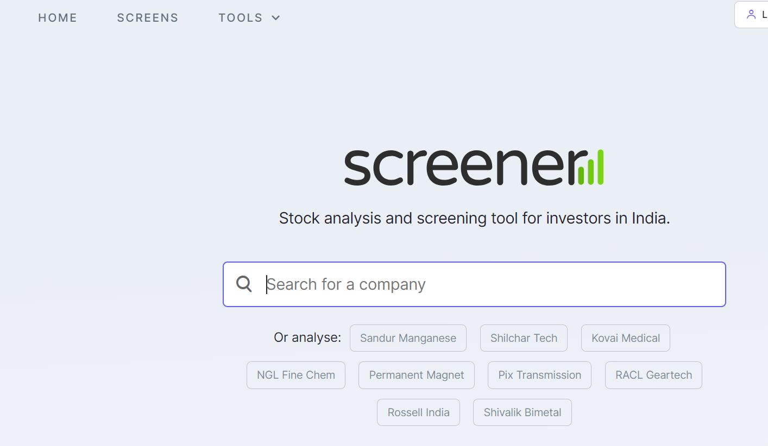
Task: Choose NGL Fine Chem
Action: (x=296, y=375)
